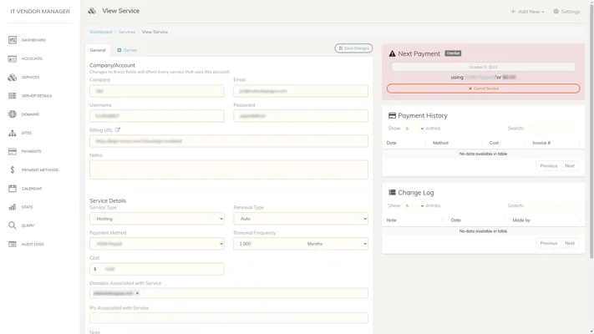Click the Accounts icon in sidebar
Screen dimensions: 594x334
tap(13, 58)
